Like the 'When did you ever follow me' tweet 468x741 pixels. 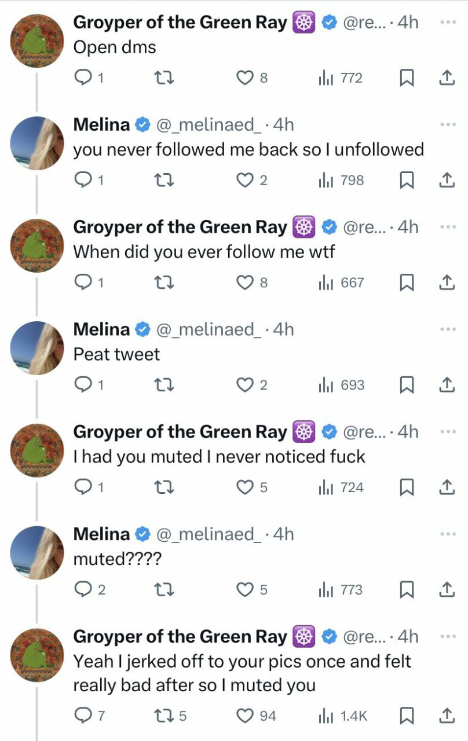point(246,283)
